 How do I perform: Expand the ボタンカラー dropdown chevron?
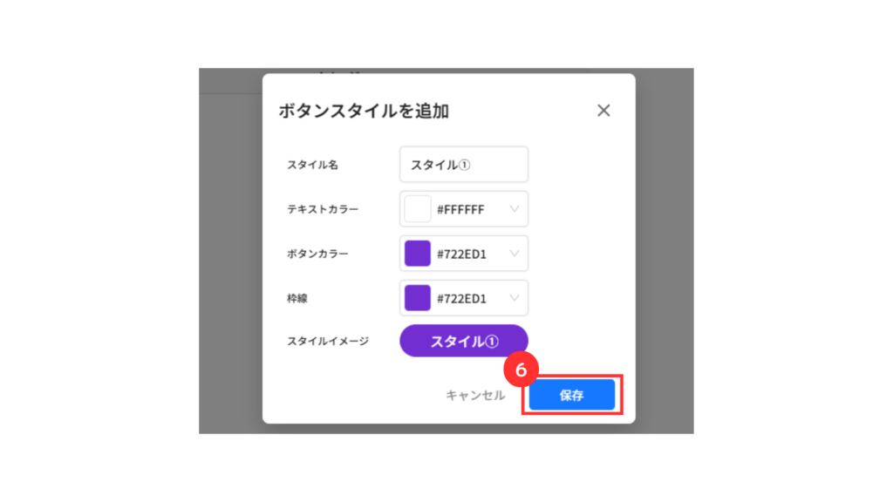[515, 254]
